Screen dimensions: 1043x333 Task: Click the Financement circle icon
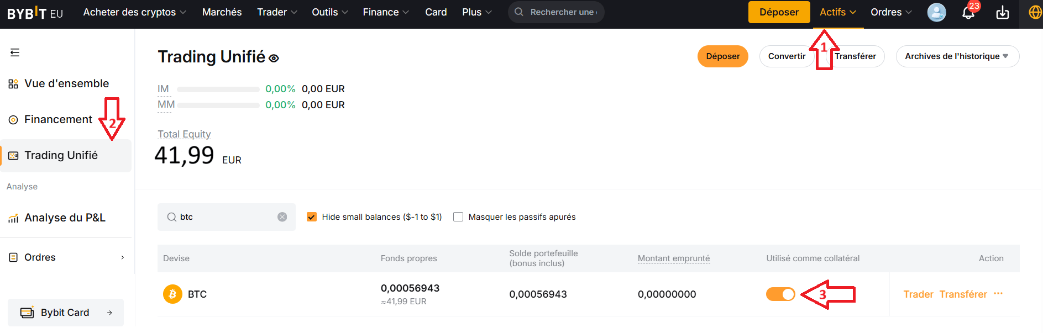coord(13,120)
